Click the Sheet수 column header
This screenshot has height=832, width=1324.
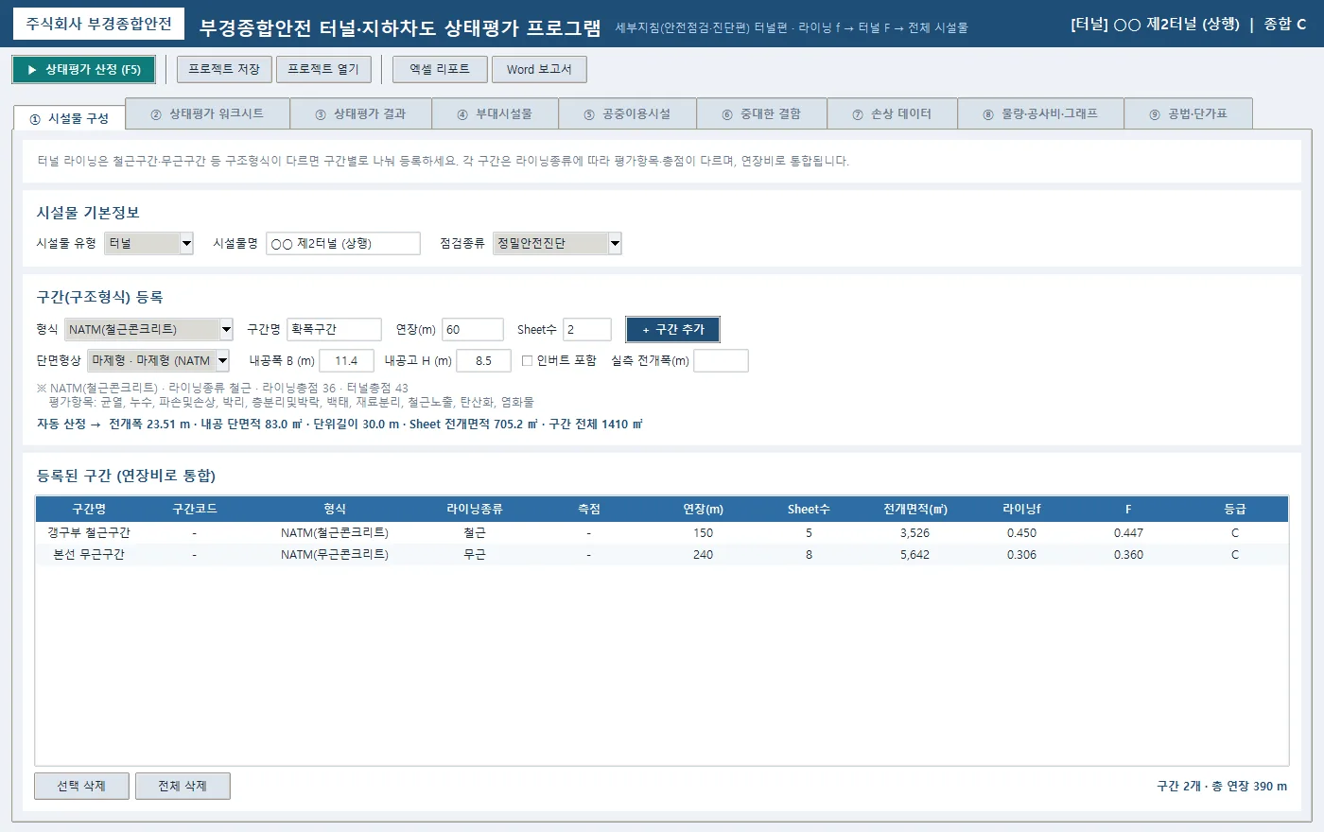pyautogui.click(x=809, y=509)
